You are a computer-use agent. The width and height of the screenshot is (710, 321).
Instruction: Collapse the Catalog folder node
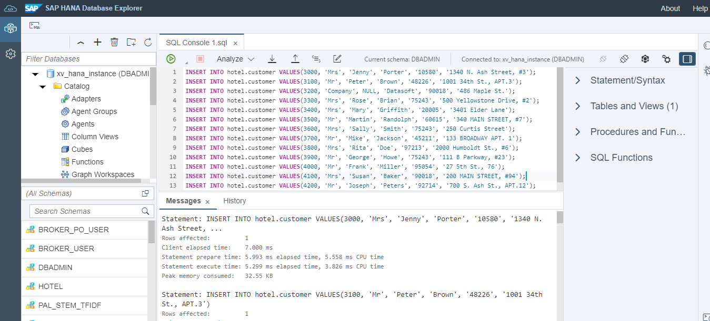point(43,87)
